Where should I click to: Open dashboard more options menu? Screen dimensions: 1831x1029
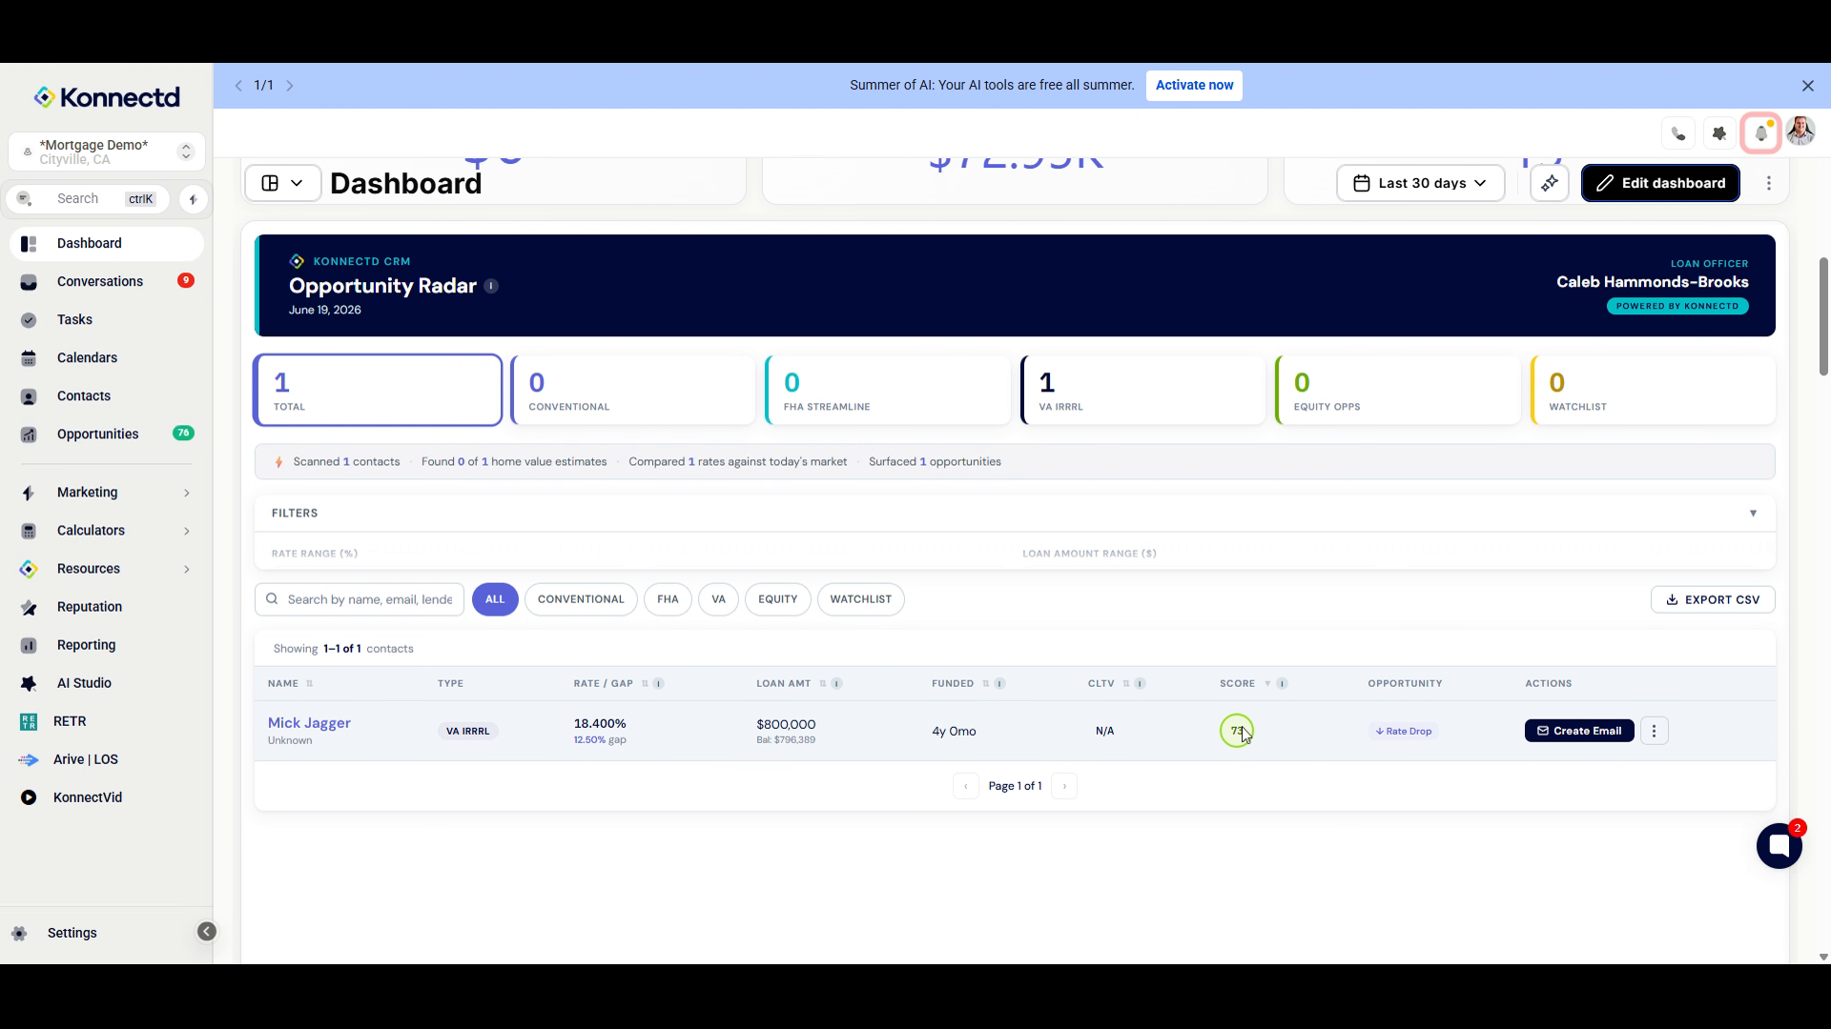coord(1769,183)
